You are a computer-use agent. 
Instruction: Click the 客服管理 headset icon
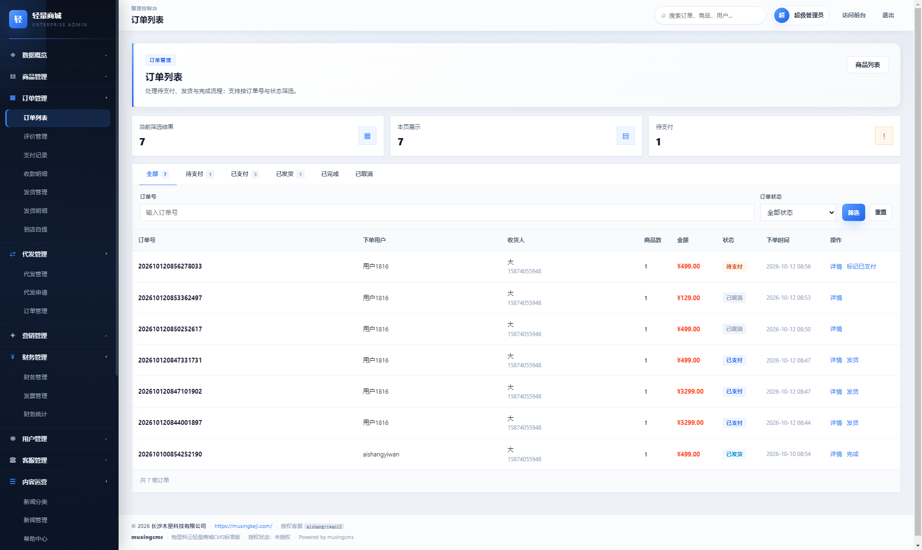point(13,460)
